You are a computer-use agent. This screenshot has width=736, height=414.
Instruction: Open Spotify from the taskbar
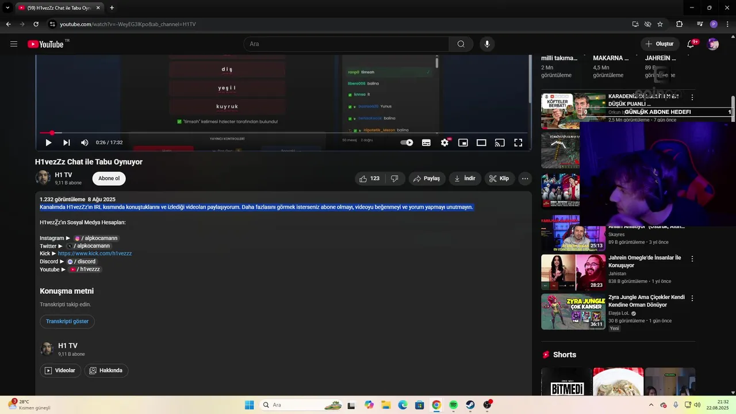click(453, 405)
